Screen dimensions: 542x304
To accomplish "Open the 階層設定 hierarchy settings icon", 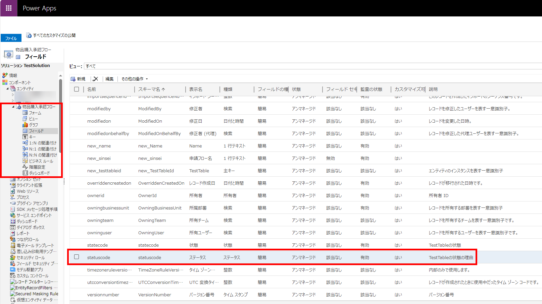I will click(x=25, y=167).
